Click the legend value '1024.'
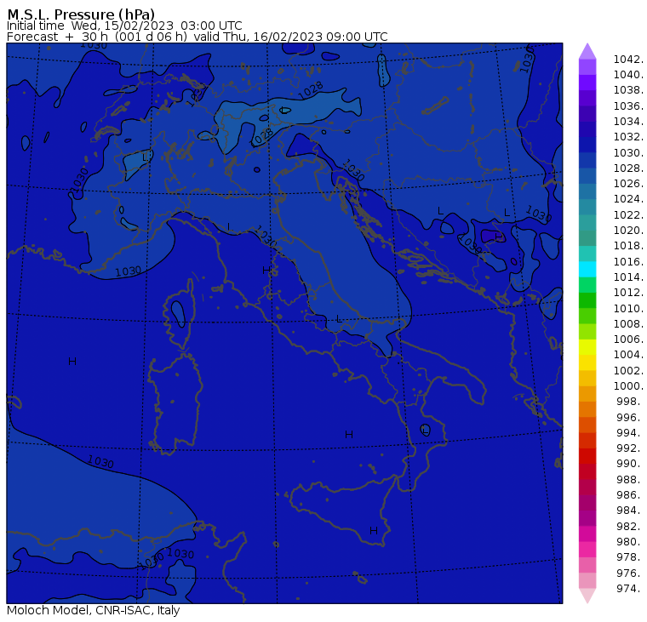This screenshot has width=647, height=622. click(x=628, y=199)
